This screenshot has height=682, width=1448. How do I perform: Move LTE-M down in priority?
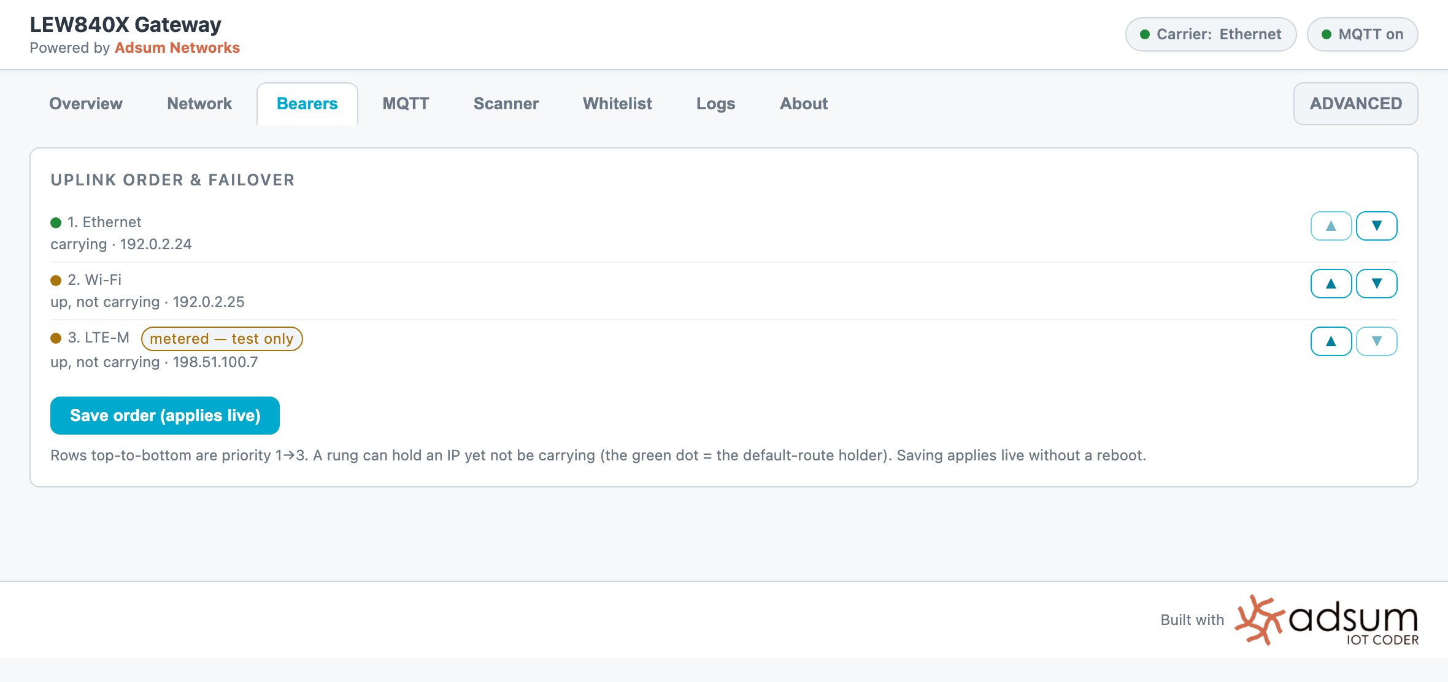pos(1376,341)
